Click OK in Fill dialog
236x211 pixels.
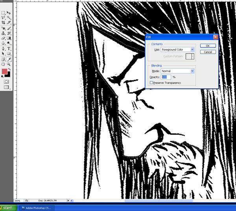point(208,46)
